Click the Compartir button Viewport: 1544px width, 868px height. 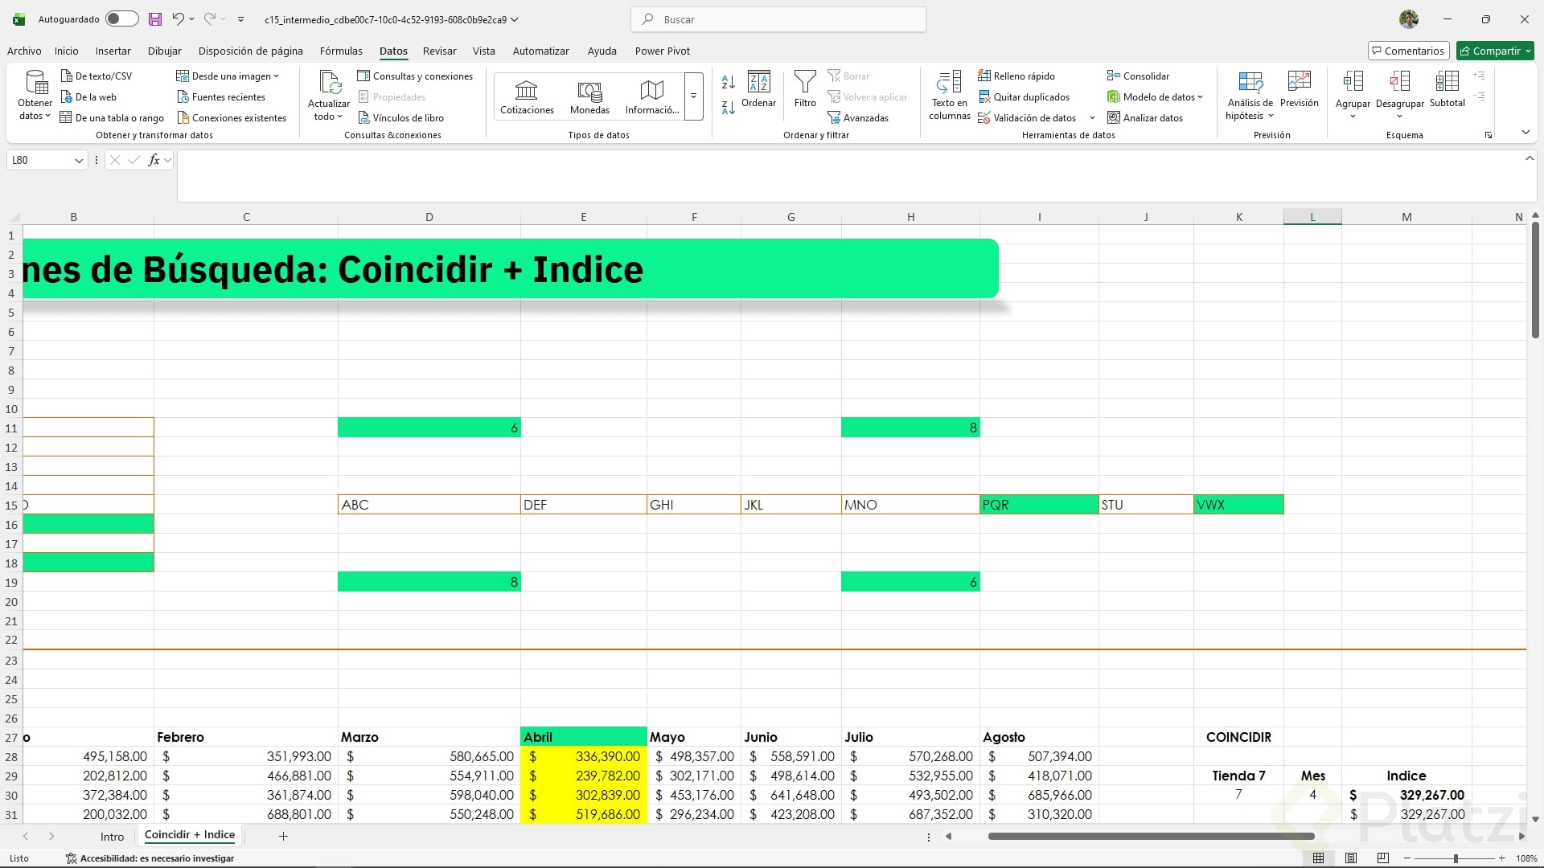[x=1495, y=51]
